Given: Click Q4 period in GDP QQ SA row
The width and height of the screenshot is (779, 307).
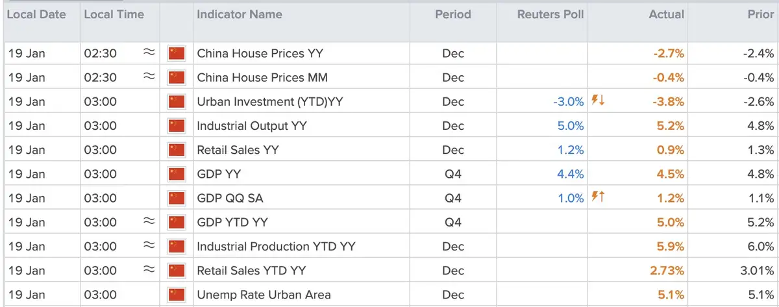Looking at the screenshot, I should coord(453,198).
